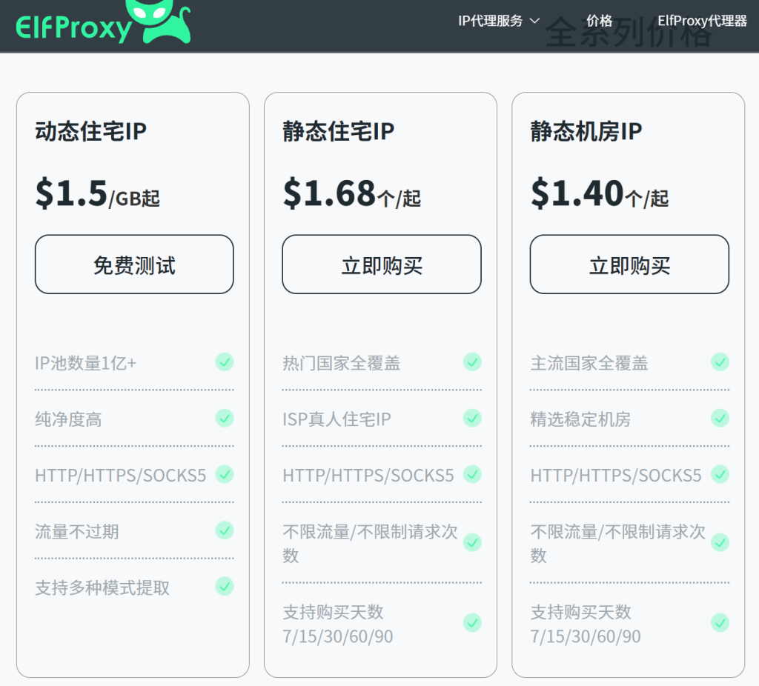Click check icon next to 精选稳定机房

[x=720, y=418]
